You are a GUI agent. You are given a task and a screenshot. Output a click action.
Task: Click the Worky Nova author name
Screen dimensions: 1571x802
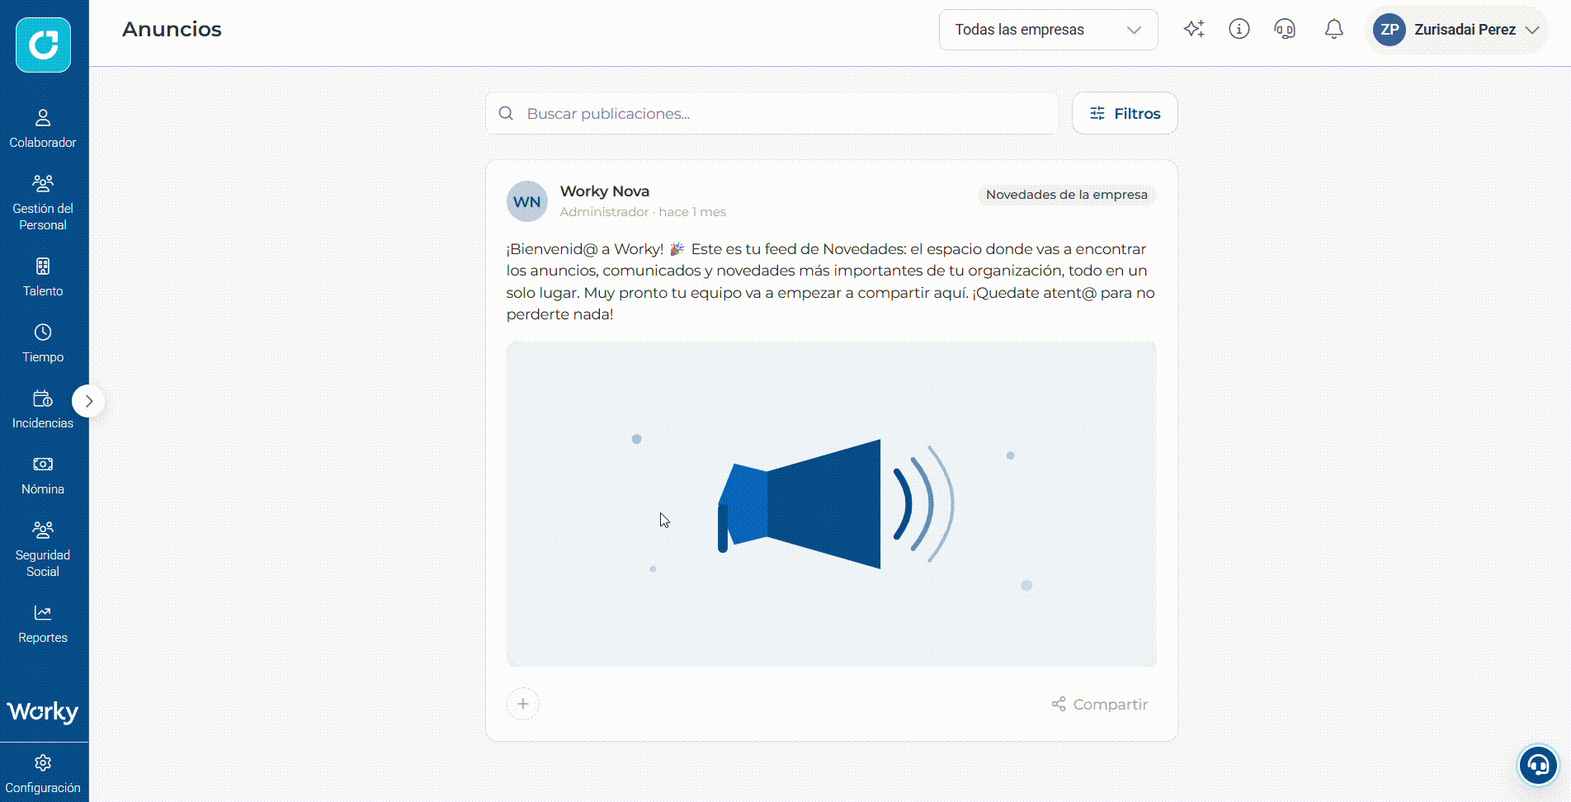(605, 191)
